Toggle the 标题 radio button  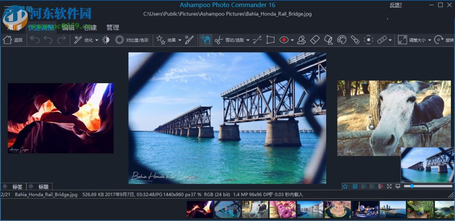pyautogui.click(x=31, y=186)
